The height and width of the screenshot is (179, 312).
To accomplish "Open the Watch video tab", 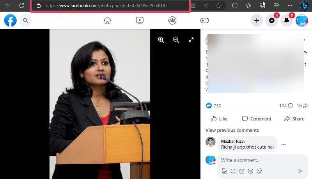I will coord(140,20).
